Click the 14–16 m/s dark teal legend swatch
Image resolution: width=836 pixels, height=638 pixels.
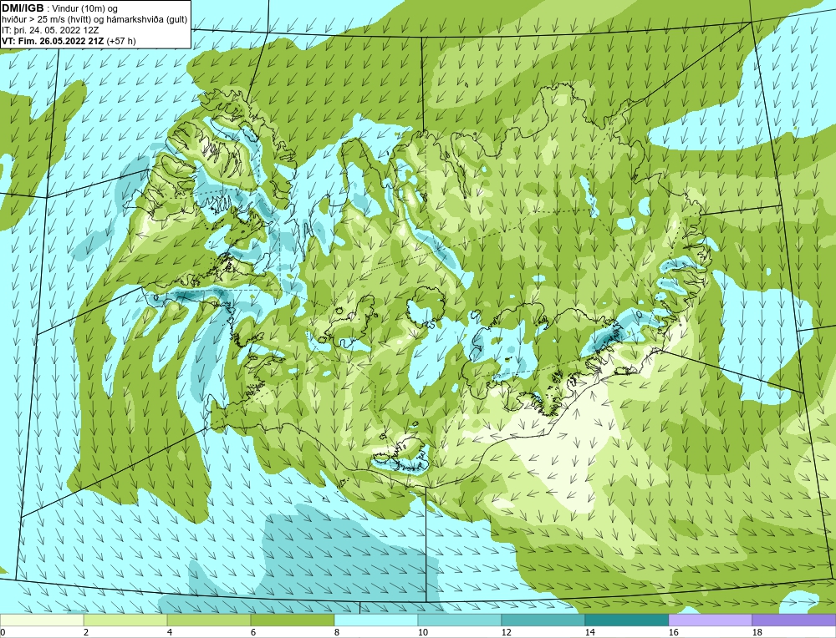626,620
